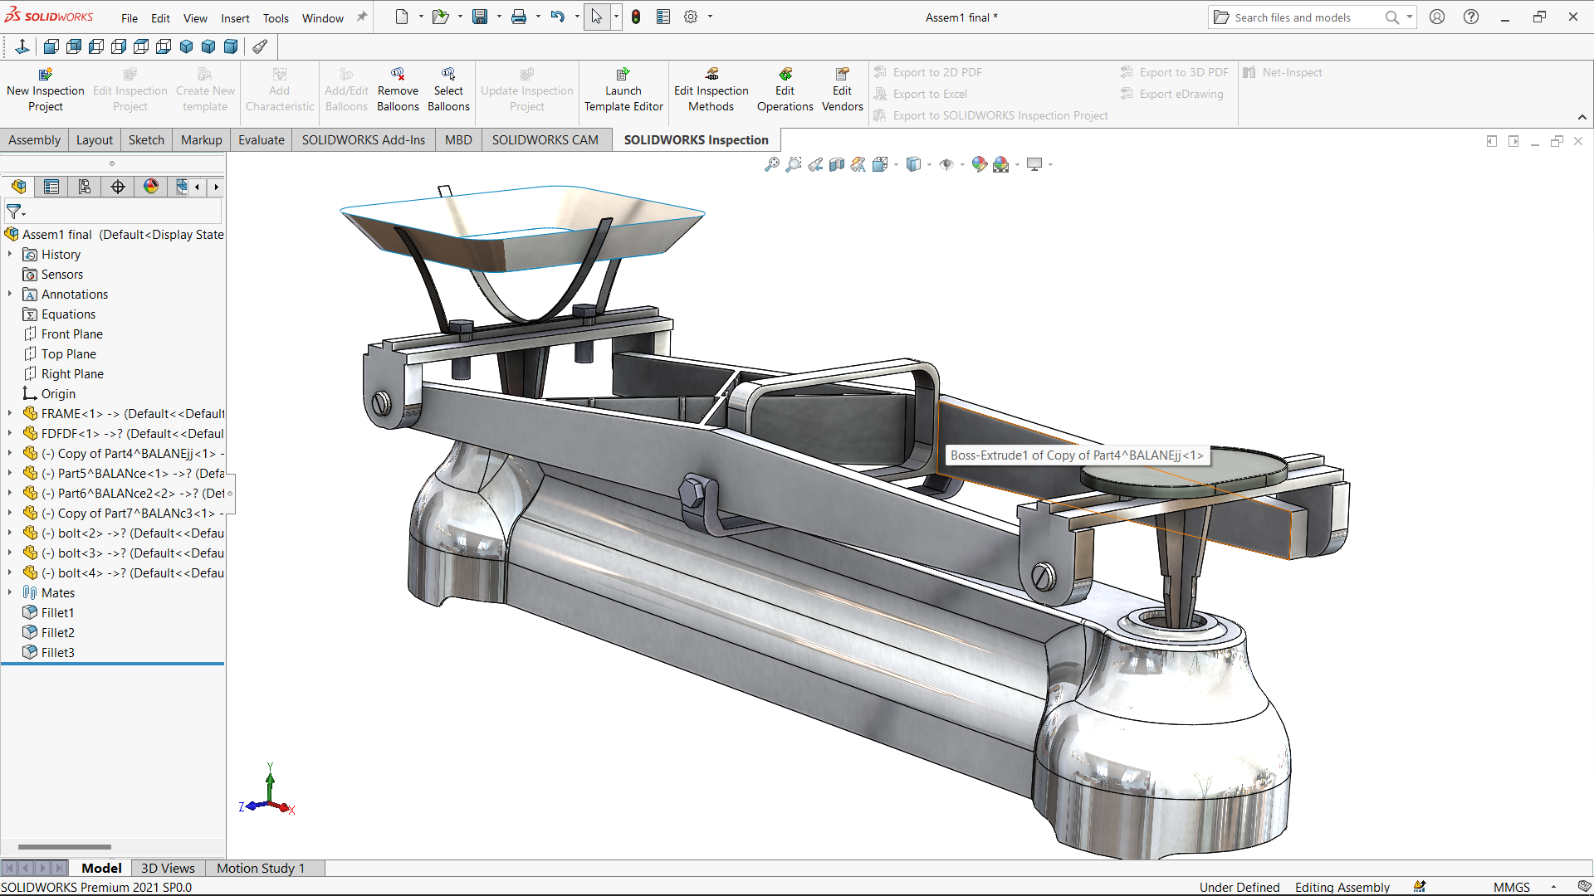Screen dimensions: 1594x896
Task: Open the File menu
Action: coord(130,17)
